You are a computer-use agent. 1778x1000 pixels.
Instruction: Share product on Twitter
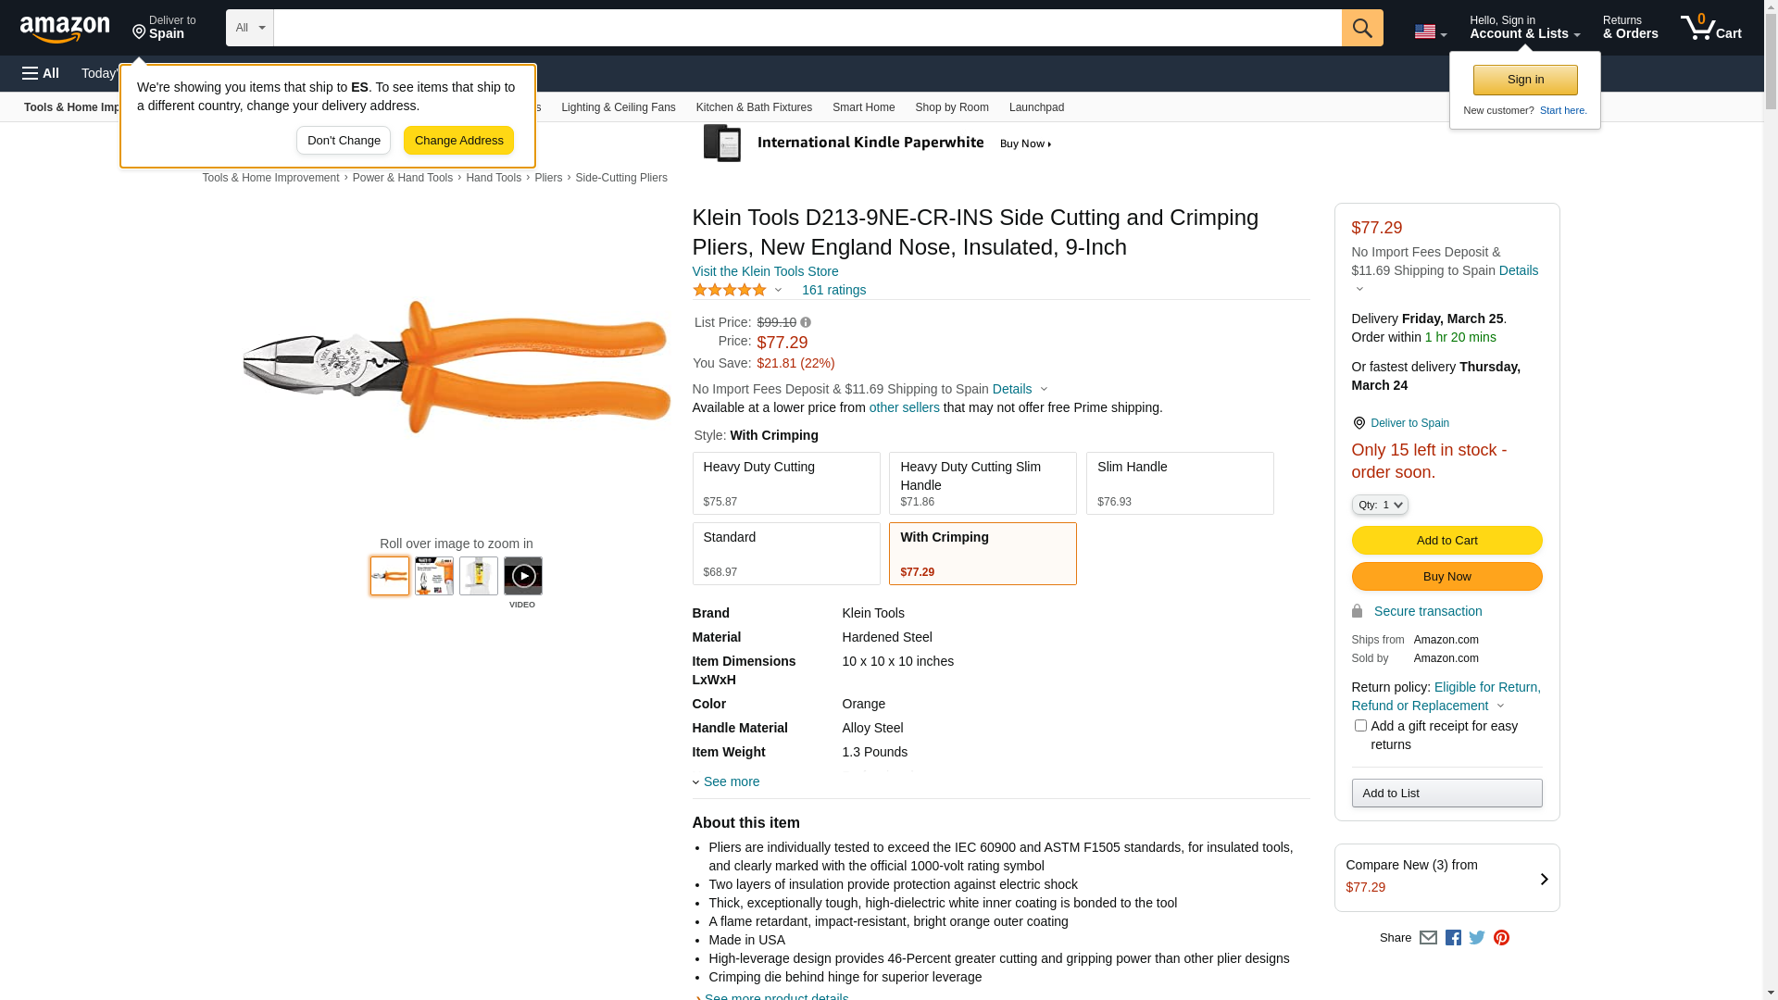[x=1477, y=938]
